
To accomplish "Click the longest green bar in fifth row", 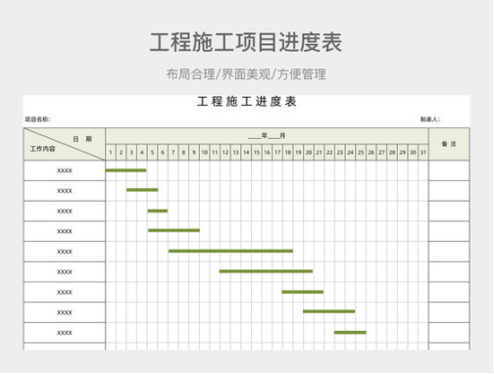I will point(230,251).
